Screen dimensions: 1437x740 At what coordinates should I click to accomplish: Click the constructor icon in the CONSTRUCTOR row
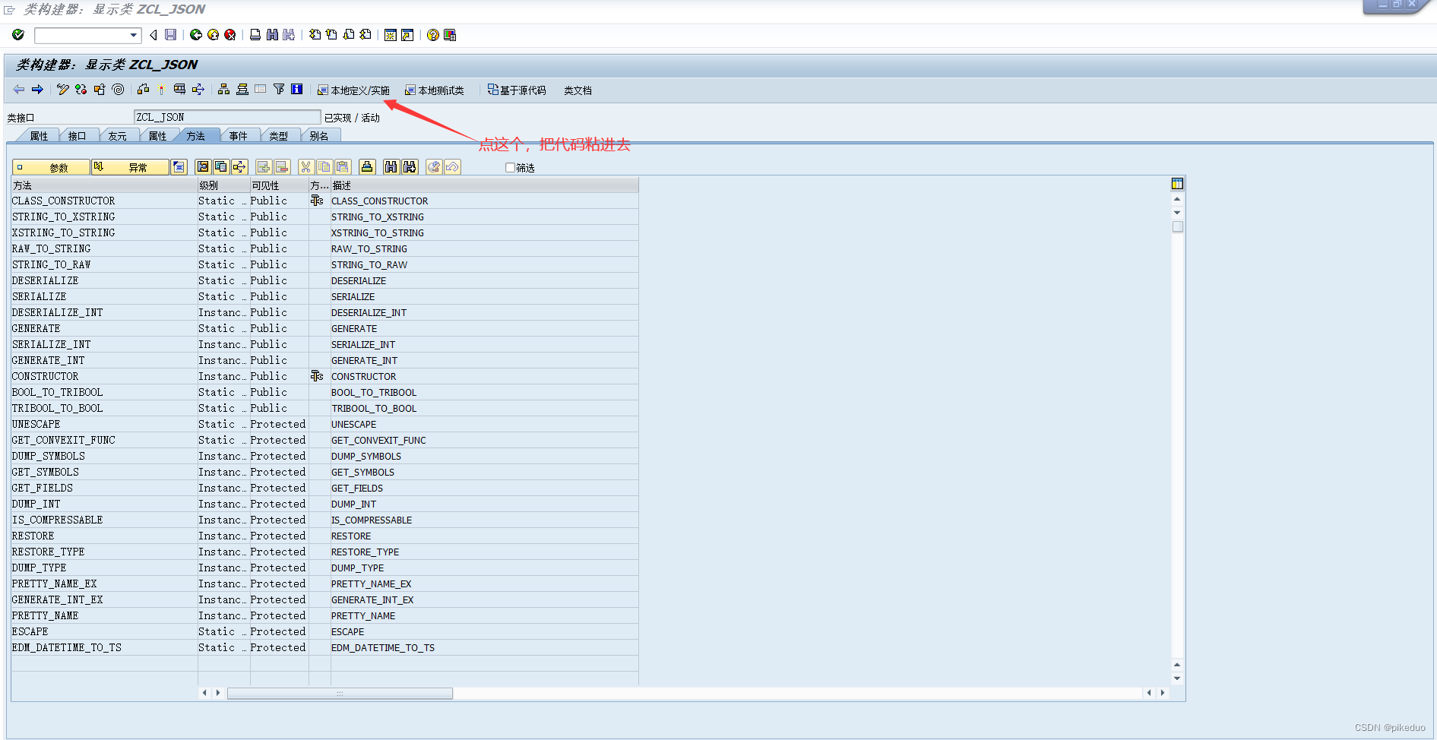[317, 376]
